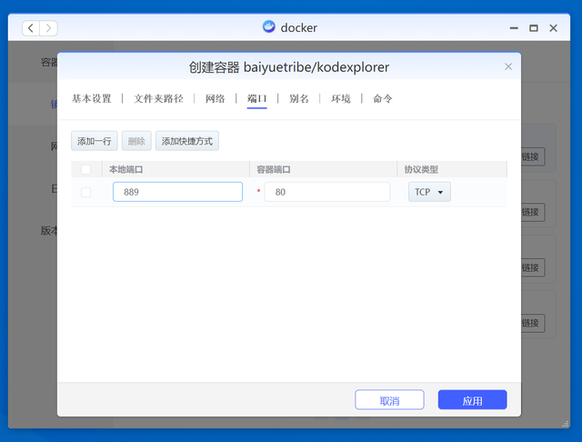Go forward with the right arrow button

point(48,28)
